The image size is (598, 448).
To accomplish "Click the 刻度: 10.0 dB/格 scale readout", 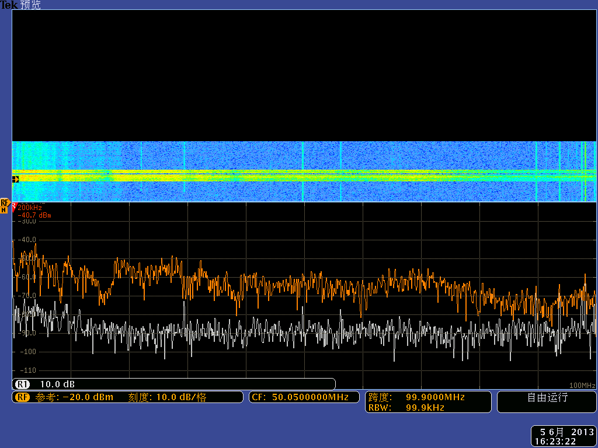I will coord(167,397).
